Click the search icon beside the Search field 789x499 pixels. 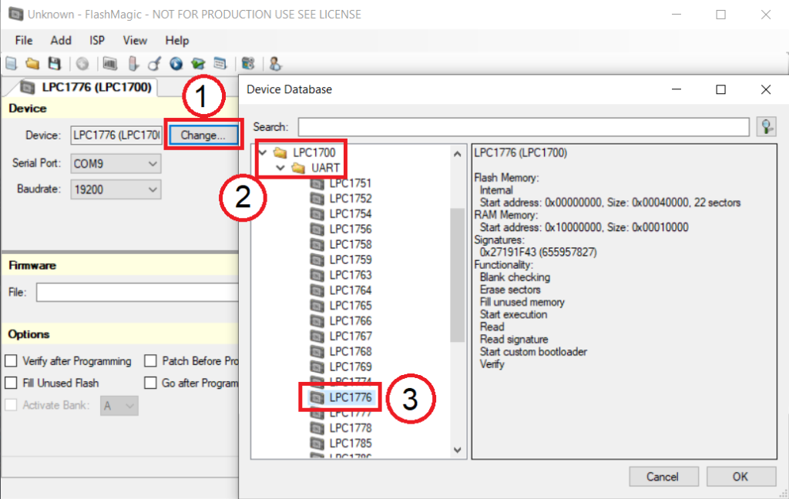(766, 127)
